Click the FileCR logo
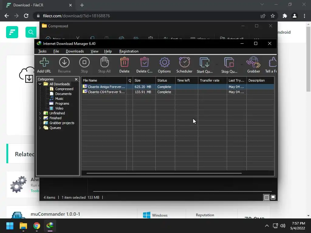 (12, 32)
